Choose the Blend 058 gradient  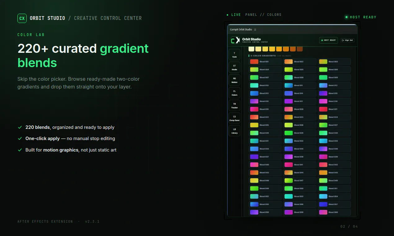point(265,212)
